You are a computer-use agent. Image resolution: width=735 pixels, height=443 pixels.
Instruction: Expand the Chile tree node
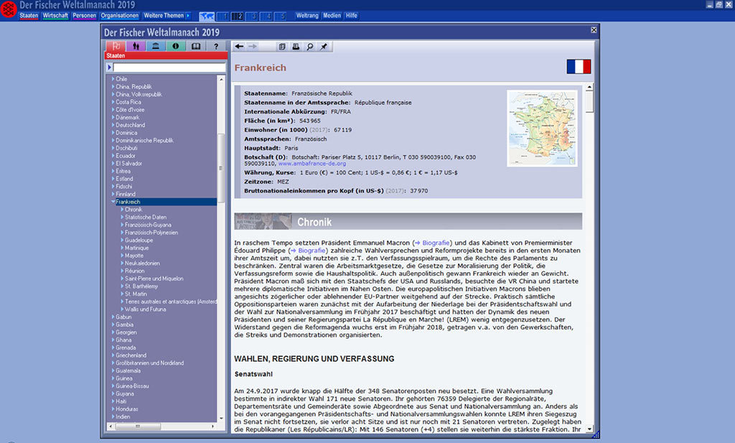pyautogui.click(x=113, y=79)
